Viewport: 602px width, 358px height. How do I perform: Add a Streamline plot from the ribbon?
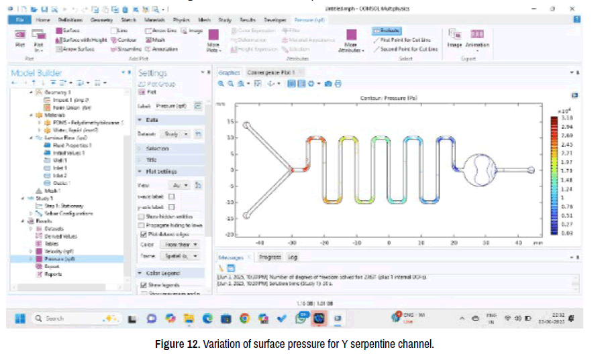point(126,49)
